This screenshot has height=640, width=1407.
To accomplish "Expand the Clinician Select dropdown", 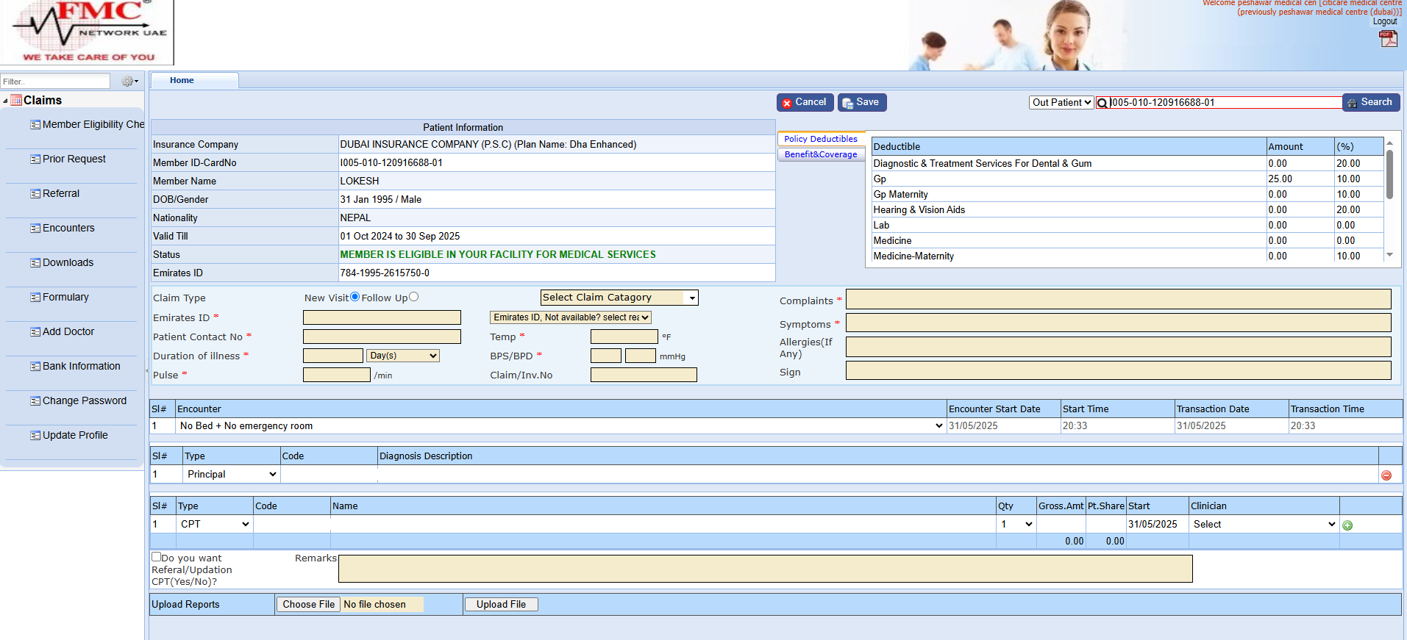I will point(1263,525).
